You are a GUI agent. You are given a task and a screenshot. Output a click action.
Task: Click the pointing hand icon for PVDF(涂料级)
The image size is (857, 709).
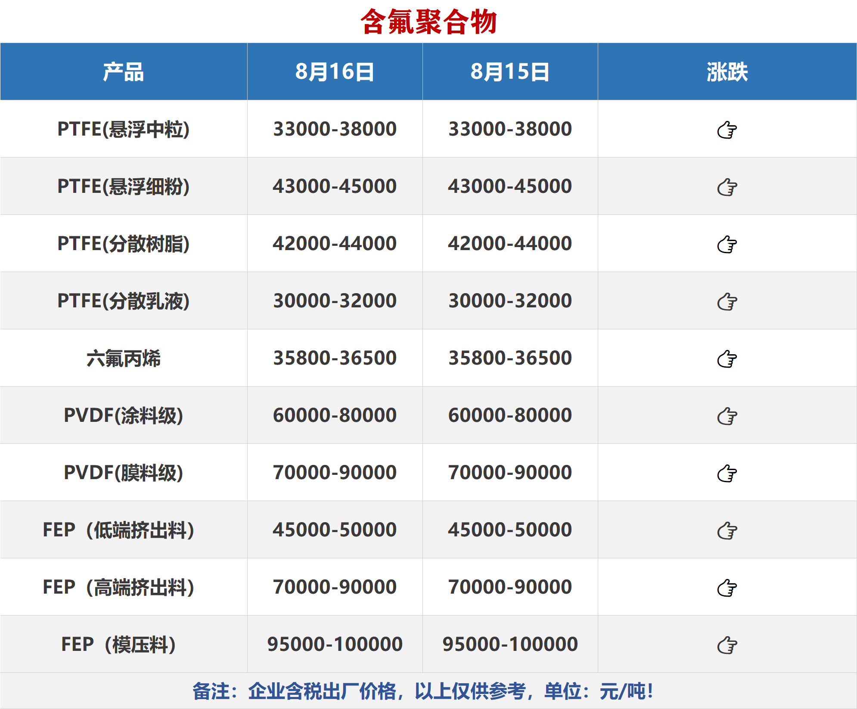click(727, 416)
